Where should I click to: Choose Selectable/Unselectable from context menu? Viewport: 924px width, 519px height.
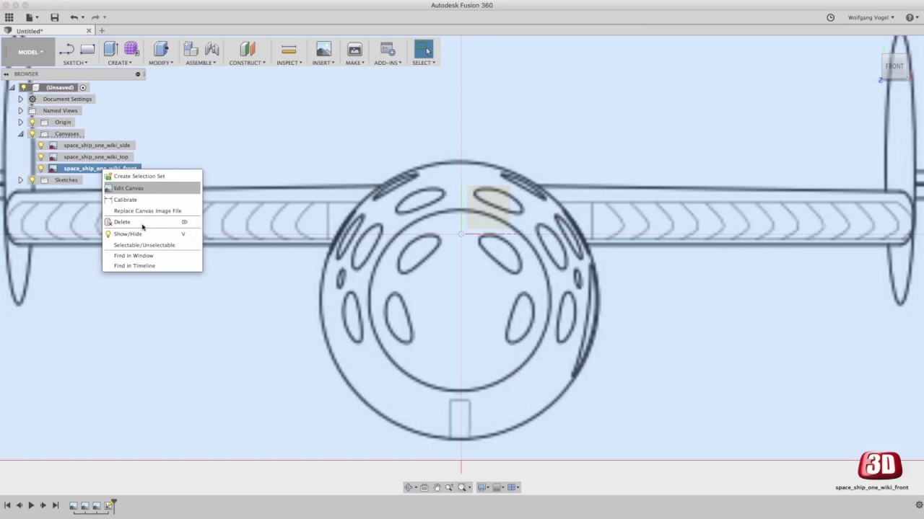152,245
